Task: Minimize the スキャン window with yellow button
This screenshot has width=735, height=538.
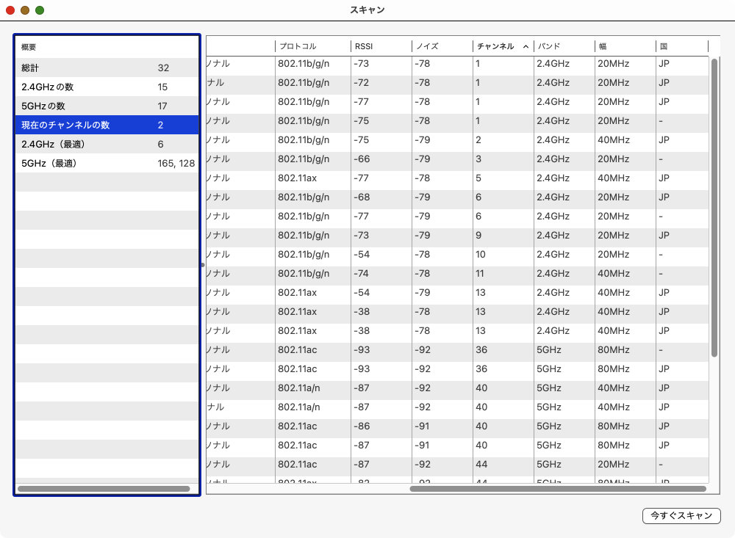Action: click(x=25, y=10)
